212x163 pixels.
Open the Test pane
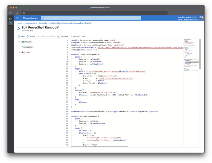tap(63, 37)
